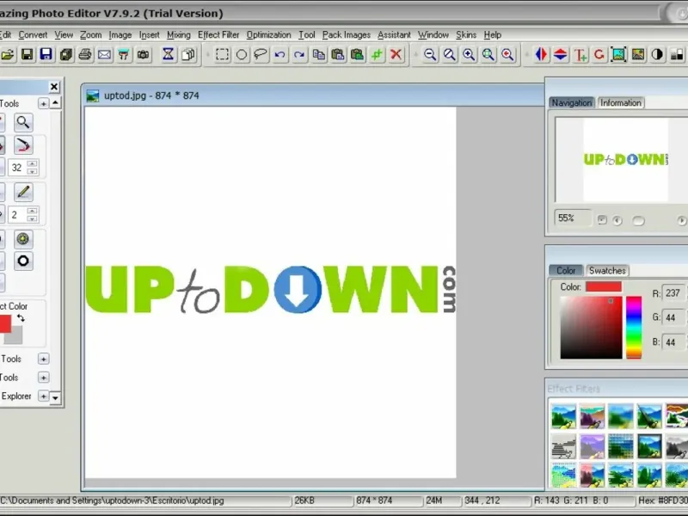
Task: Click the blue floppy disk save-as icon
Action: coord(46,55)
